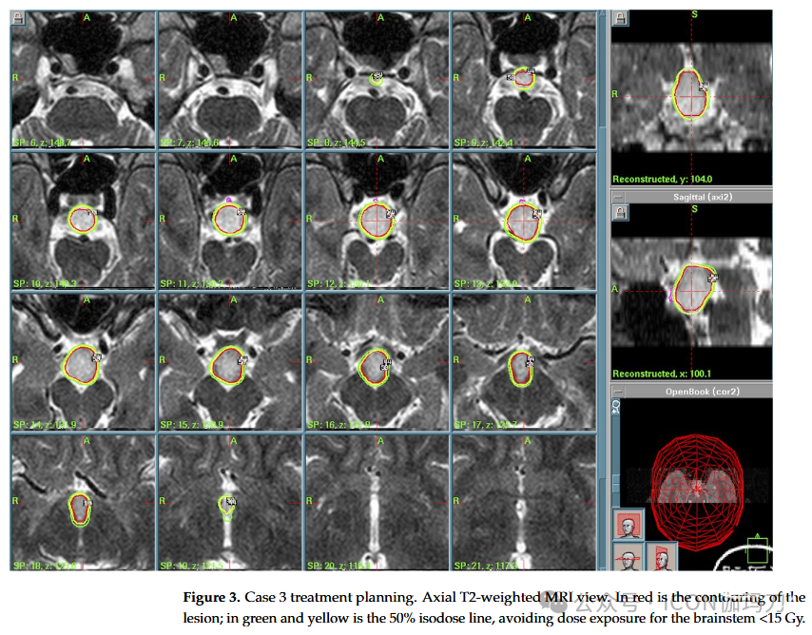Select axial slice SP 6 thumbnail

point(82,80)
